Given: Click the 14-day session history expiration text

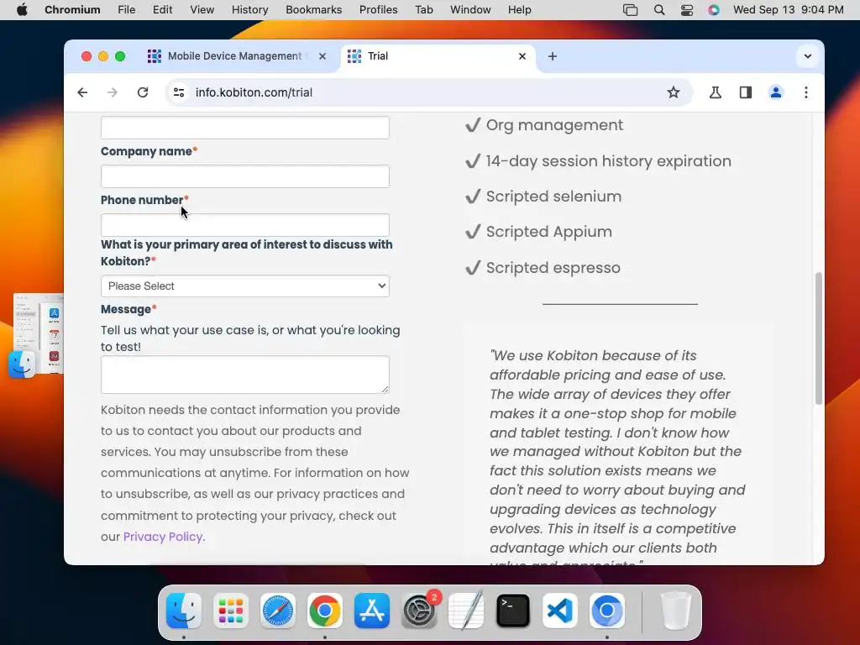Looking at the screenshot, I should point(608,160).
